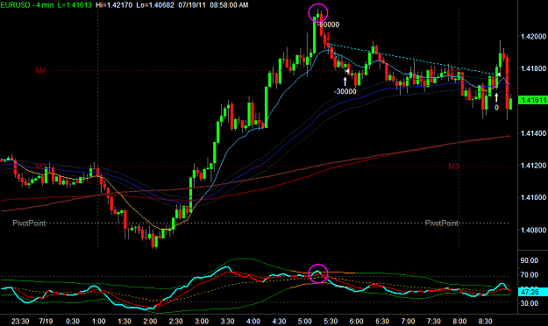The height and width of the screenshot is (326, 548).
Task: Click the 7:30 time axis label
Action: click(434, 321)
